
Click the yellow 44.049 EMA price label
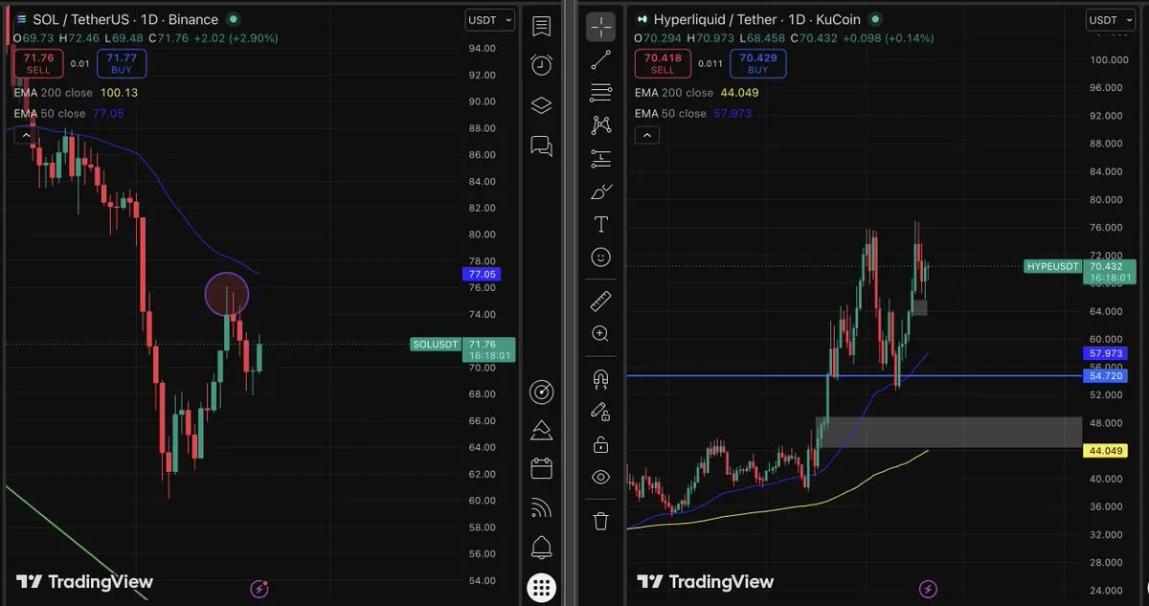point(1106,450)
